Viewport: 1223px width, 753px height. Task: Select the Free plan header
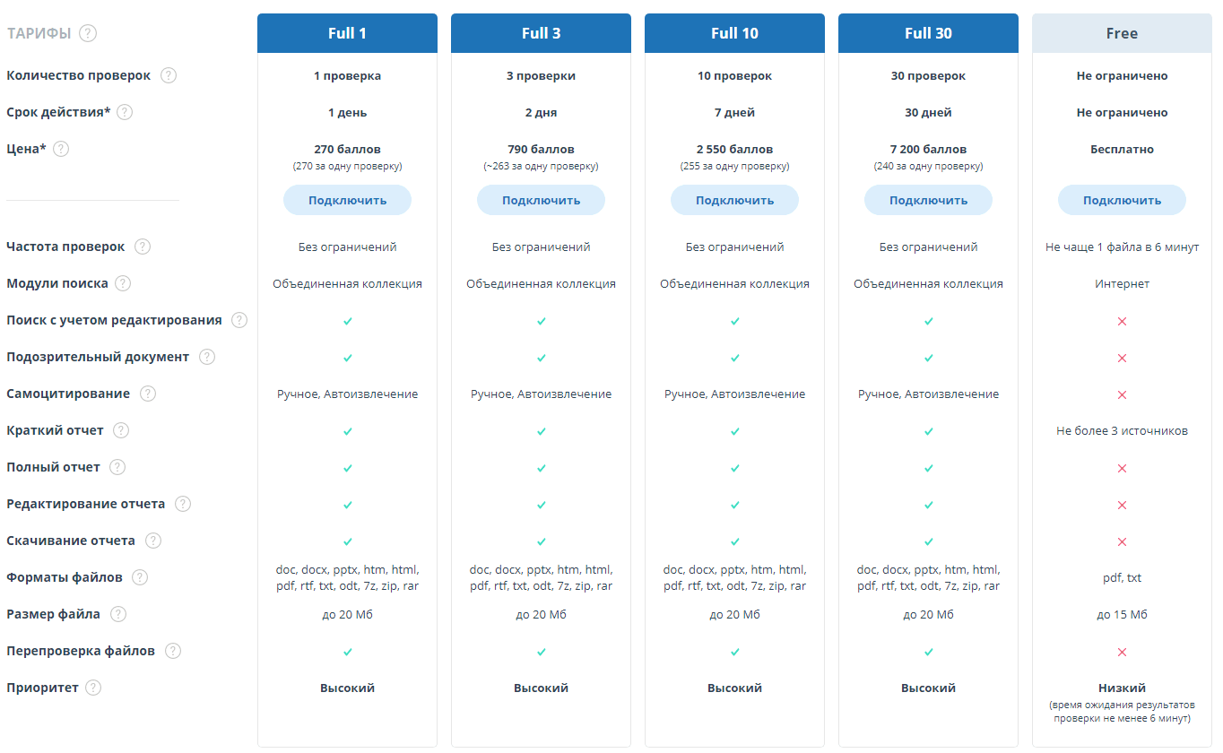tap(1123, 33)
